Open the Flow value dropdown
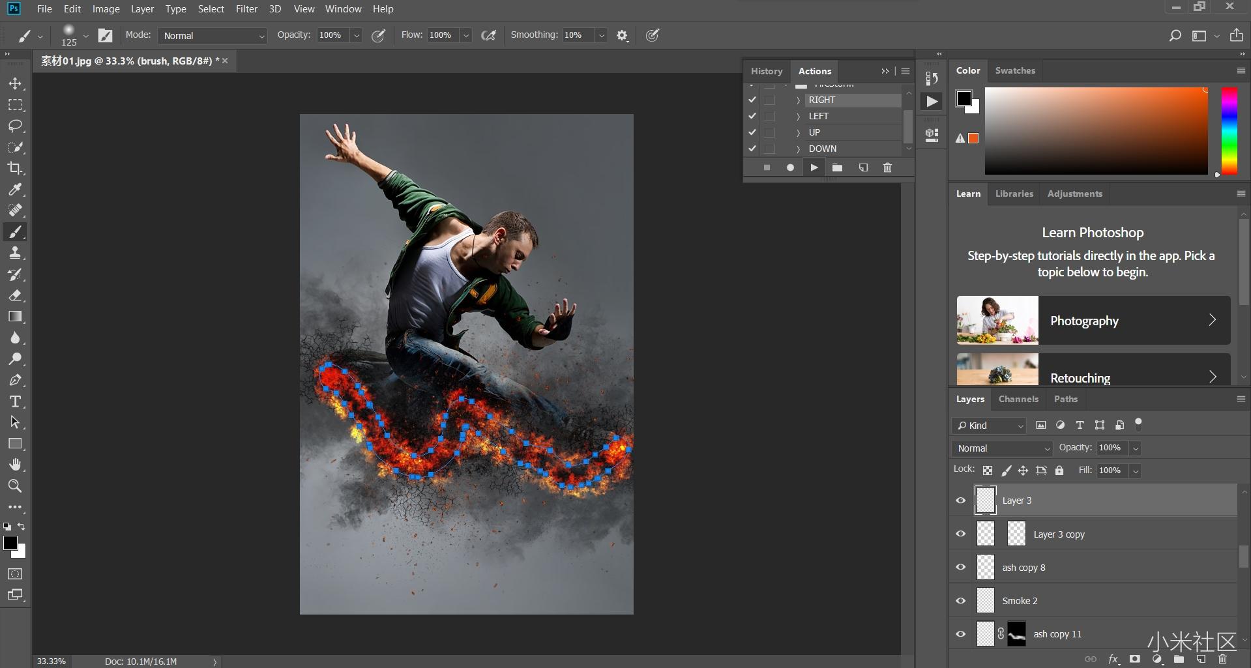This screenshot has width=1251, height=668. pyautogui.click(x=466, y=36)
